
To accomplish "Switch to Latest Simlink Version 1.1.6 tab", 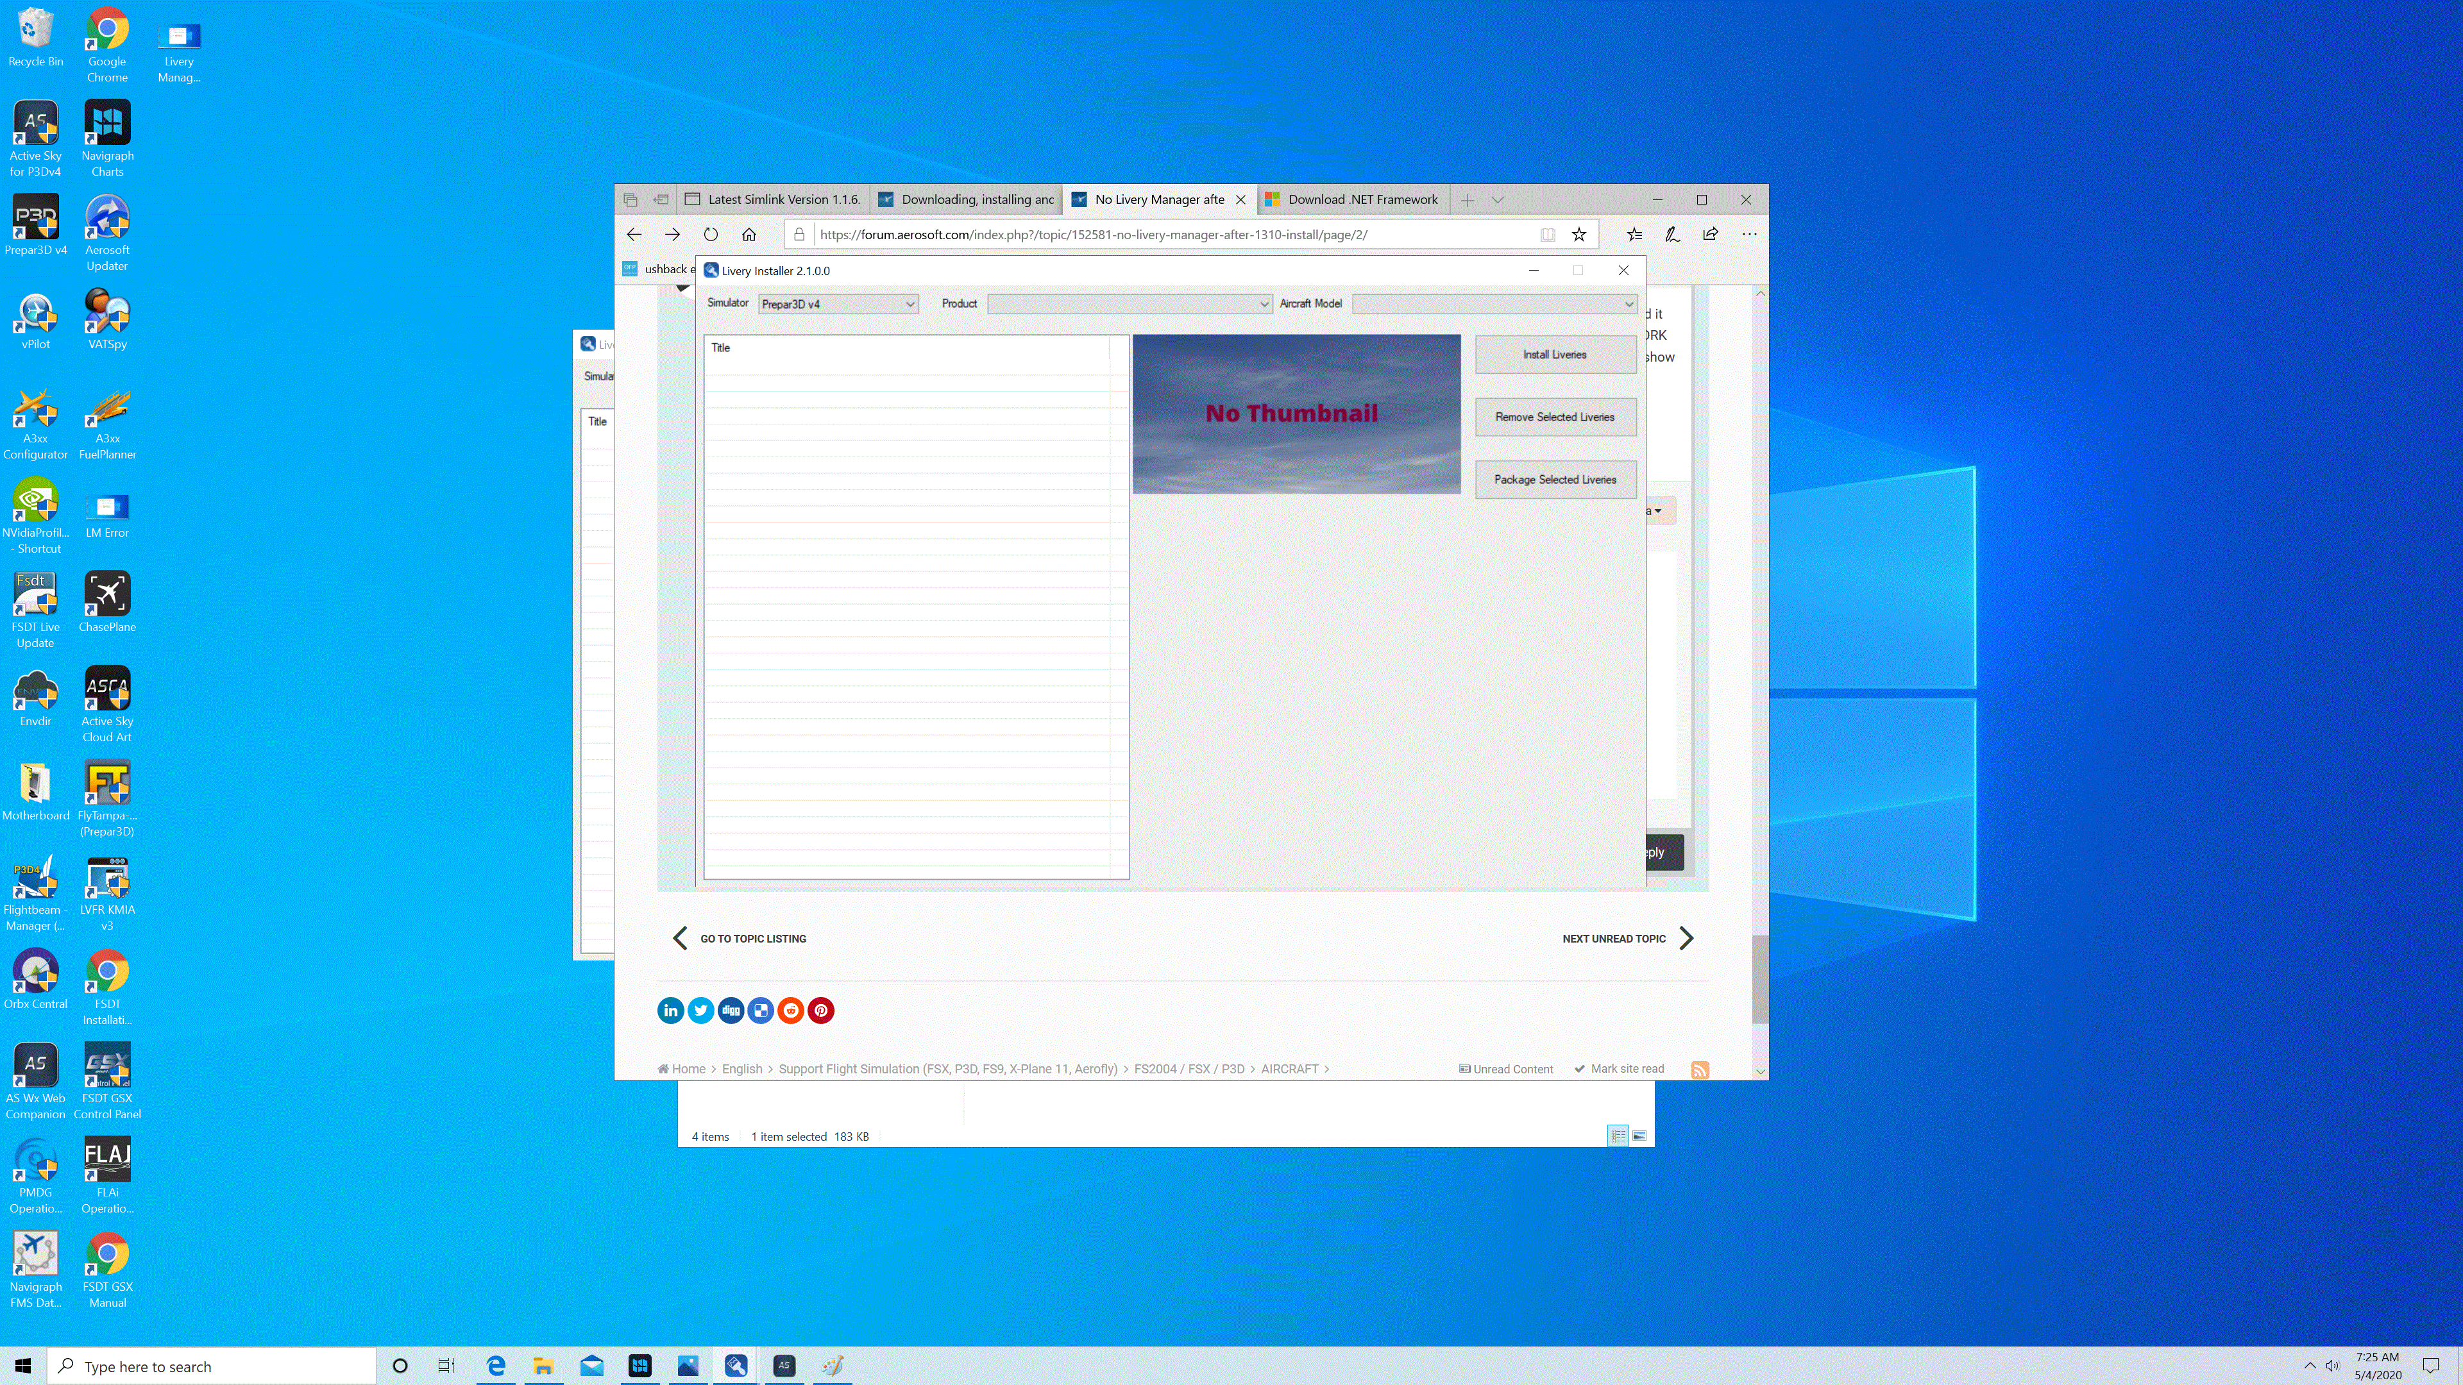I will (774, 200).
